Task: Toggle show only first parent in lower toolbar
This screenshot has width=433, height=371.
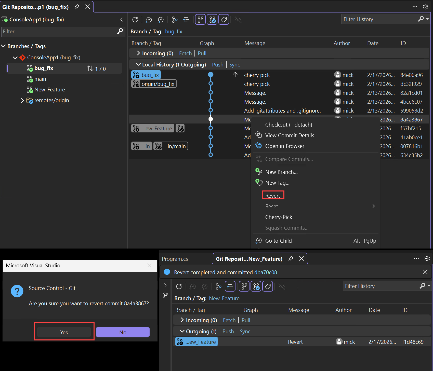Action: pyautogui.click(x=230, y=286)
